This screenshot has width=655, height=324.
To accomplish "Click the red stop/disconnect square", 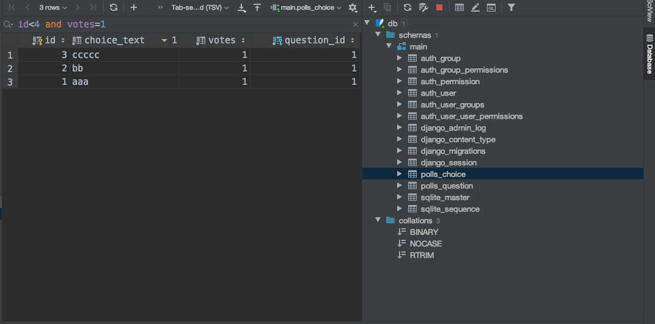I will pos(439,7).
